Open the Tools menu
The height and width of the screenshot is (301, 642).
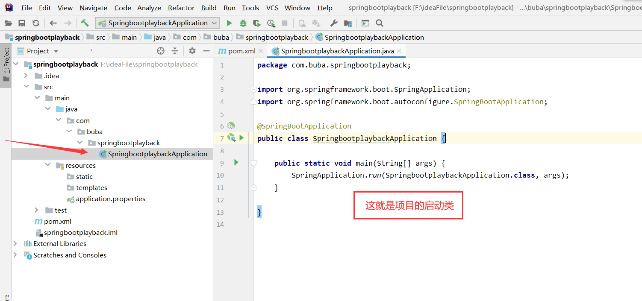(250, 8)
